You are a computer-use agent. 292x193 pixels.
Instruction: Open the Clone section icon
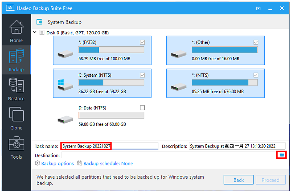[x=16, y=114]
